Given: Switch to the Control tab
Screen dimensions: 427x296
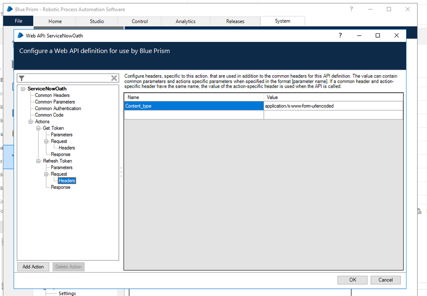Looking at the screenshot, I should tap(140, 21).
